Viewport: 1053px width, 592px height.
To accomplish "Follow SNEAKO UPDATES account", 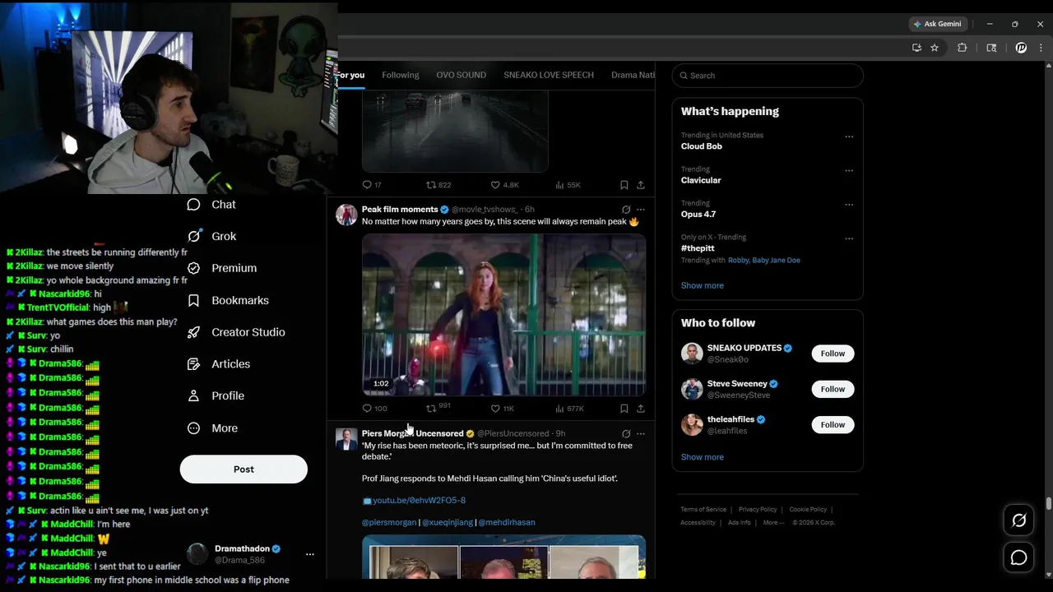I will pos(833,354).
